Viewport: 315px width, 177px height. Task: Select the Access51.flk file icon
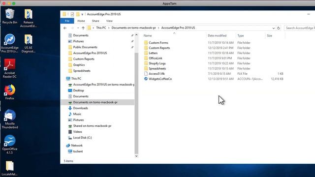pos(146,74)
